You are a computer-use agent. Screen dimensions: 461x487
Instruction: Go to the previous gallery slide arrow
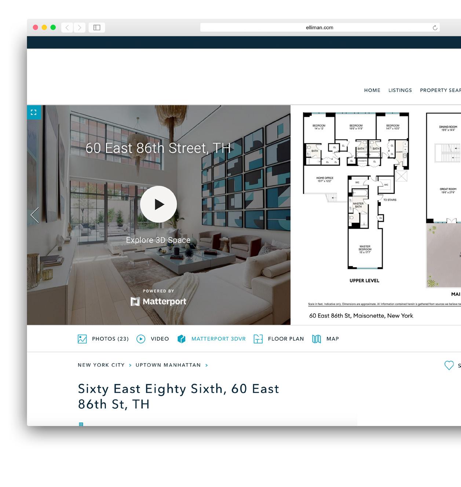click(34, 215)
